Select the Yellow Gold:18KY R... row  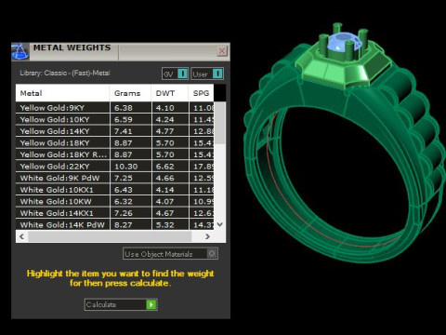click(x=114, y=154)
